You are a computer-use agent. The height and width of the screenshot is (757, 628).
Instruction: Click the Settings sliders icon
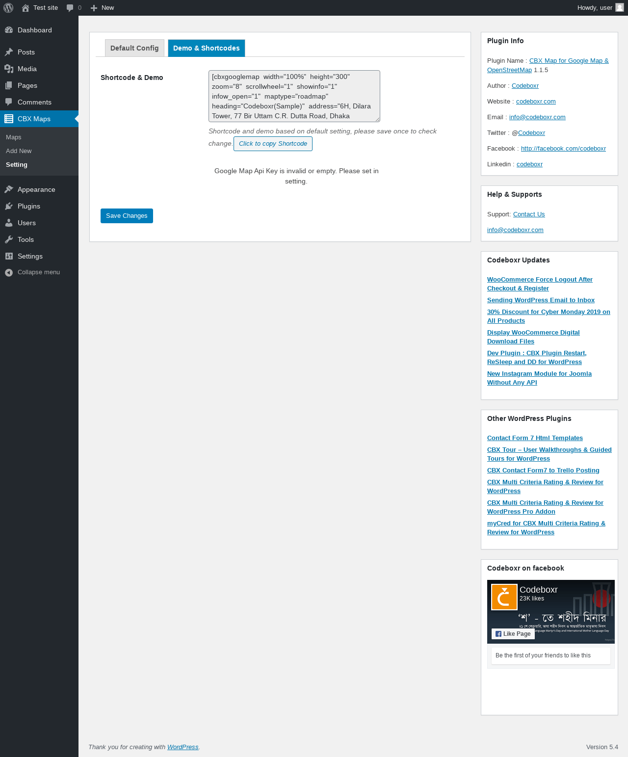[9, 256]
